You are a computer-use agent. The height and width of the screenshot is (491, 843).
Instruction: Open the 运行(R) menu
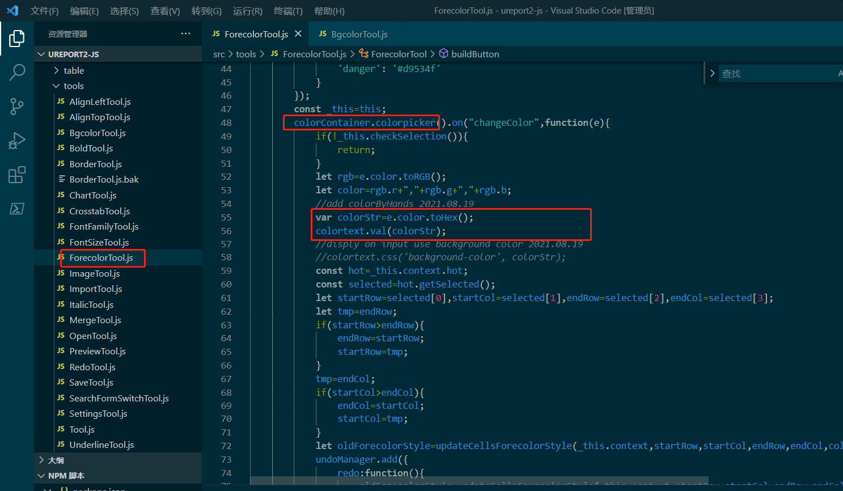[248, 11]
